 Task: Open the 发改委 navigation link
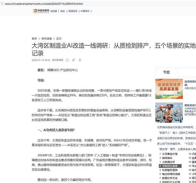(x=54, y=11)
